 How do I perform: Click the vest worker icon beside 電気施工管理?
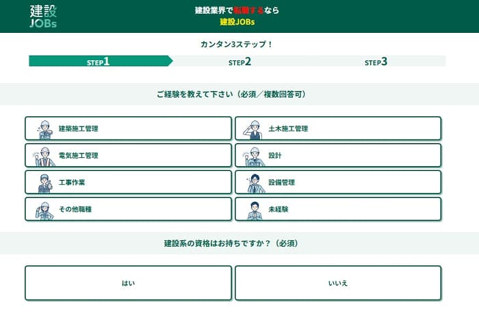tap(44, 157)
